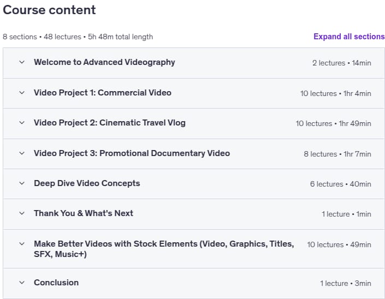Image resolution: width=385 pixels, height=299 pixels.
Task: Expand the Welcome to Advanced Videography chevron
Action: pyautogui.click(x=22, y=62)
